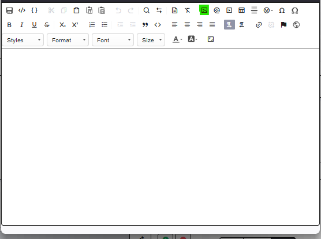Toggle Underline formatting
321x239 pixels.
click(x=34, y=25)
